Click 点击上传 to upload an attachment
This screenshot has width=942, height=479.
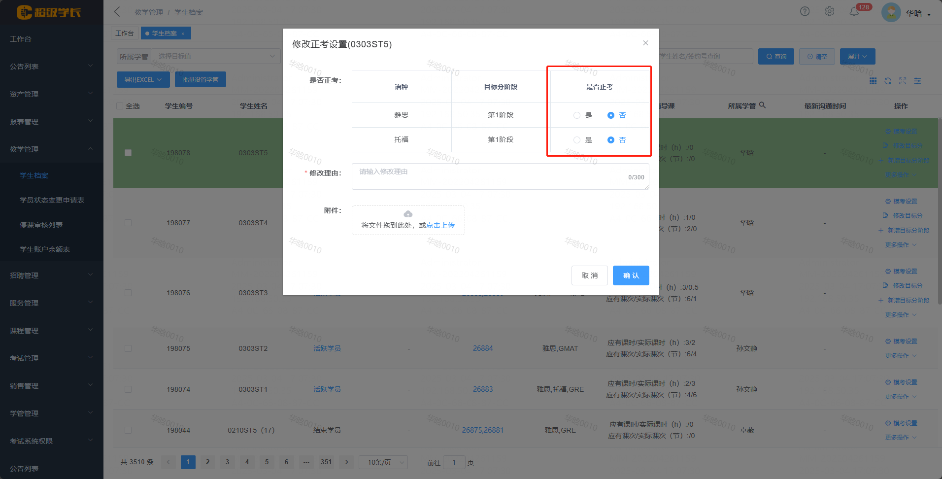440,225
